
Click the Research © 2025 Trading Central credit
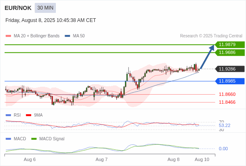coord(211,36)
